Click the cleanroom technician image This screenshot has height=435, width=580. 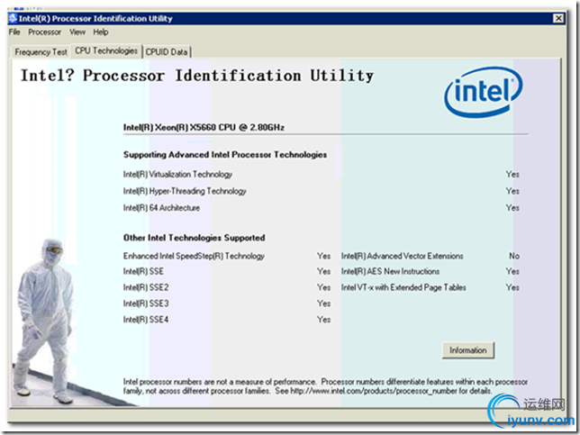[x=44, y=322]
